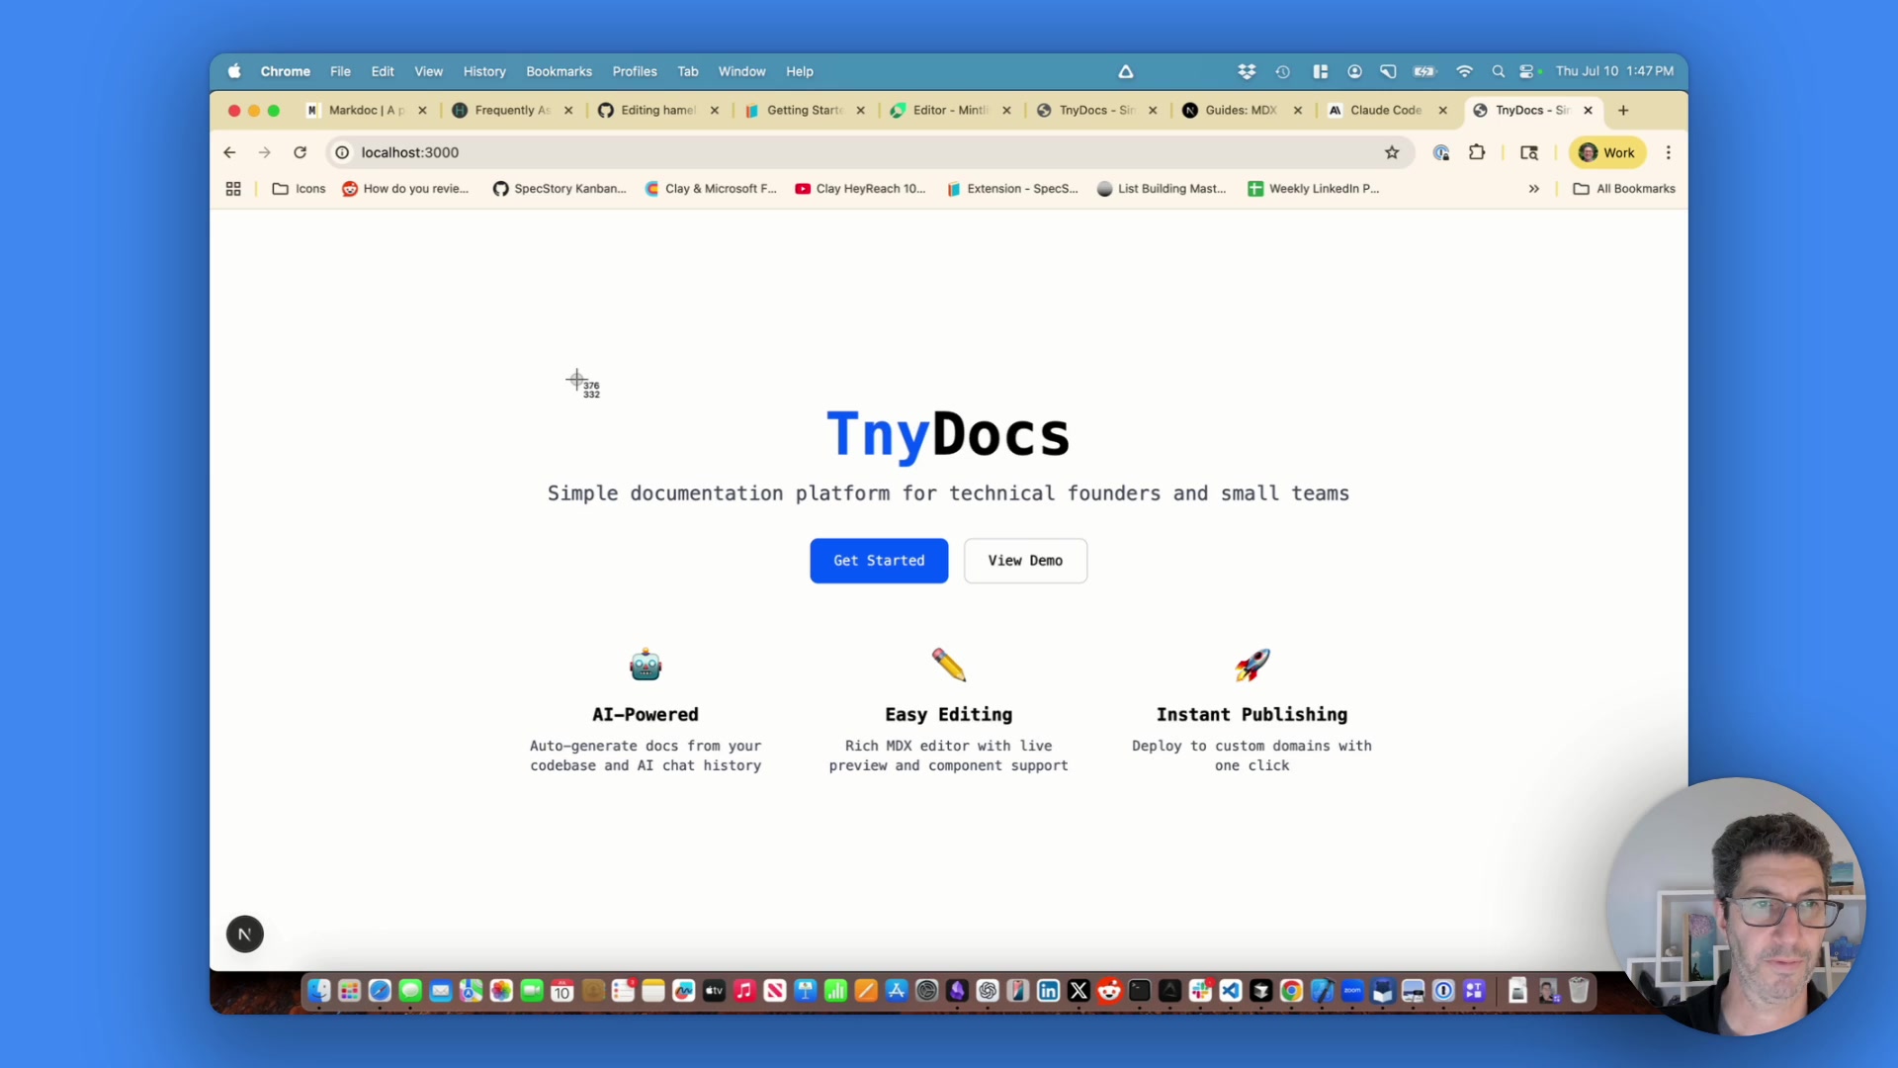The width and height of the screenshot is (1898, 1068).
Task: Open the Work profile dropdown
Action: tap(1606, 152)
